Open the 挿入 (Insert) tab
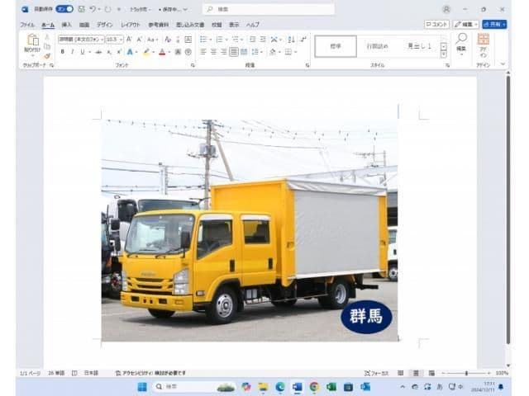 [66, 25]
